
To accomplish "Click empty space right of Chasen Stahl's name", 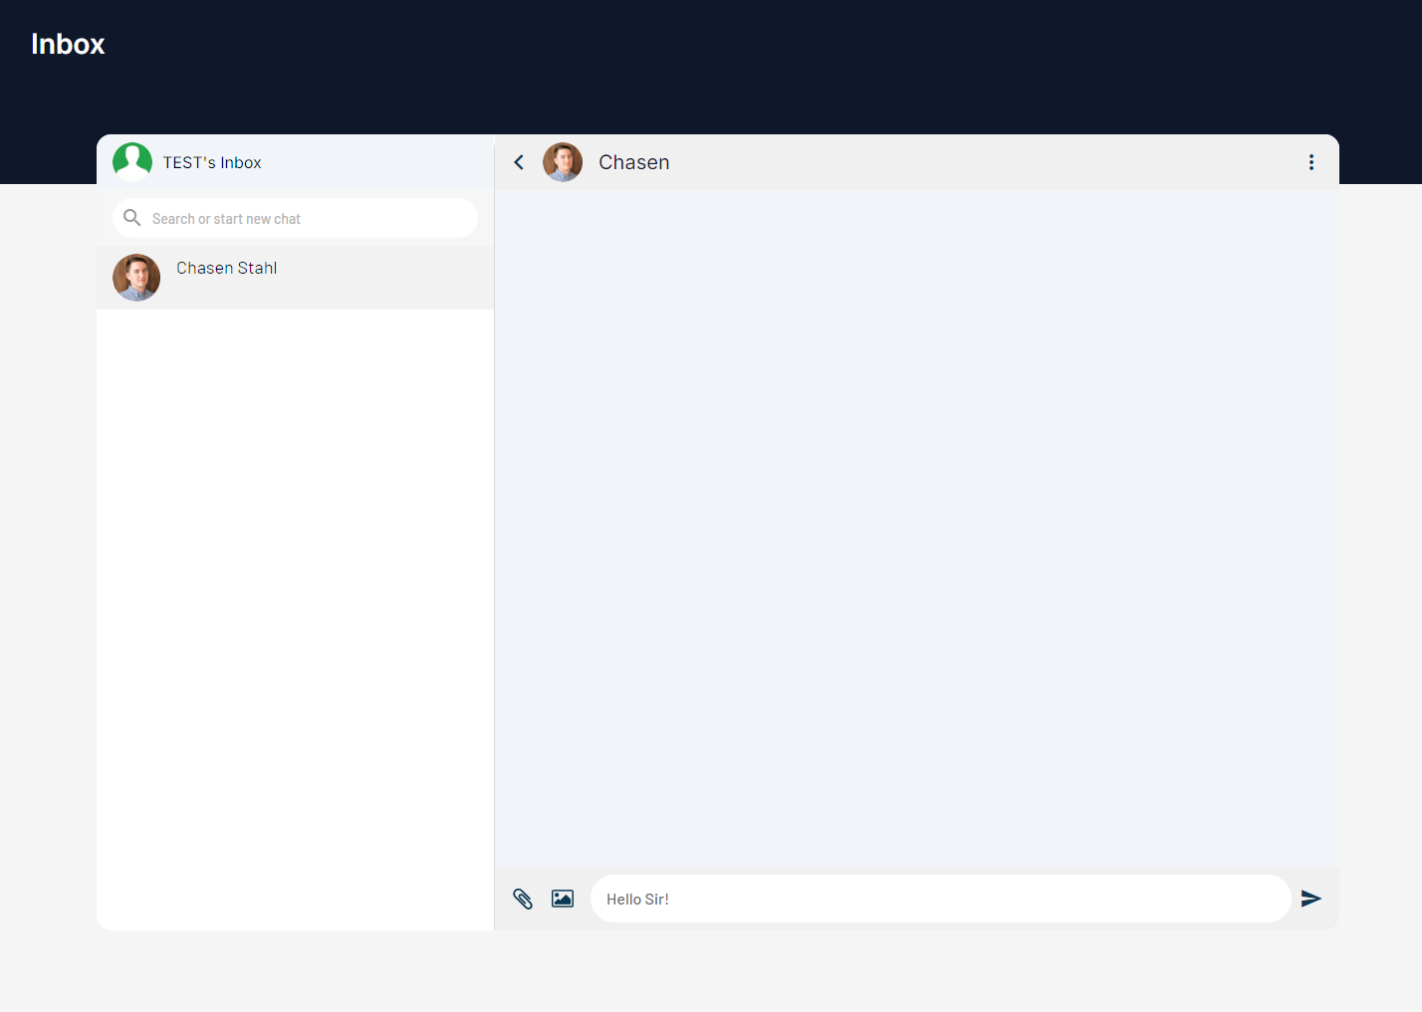I will [388, 278].
